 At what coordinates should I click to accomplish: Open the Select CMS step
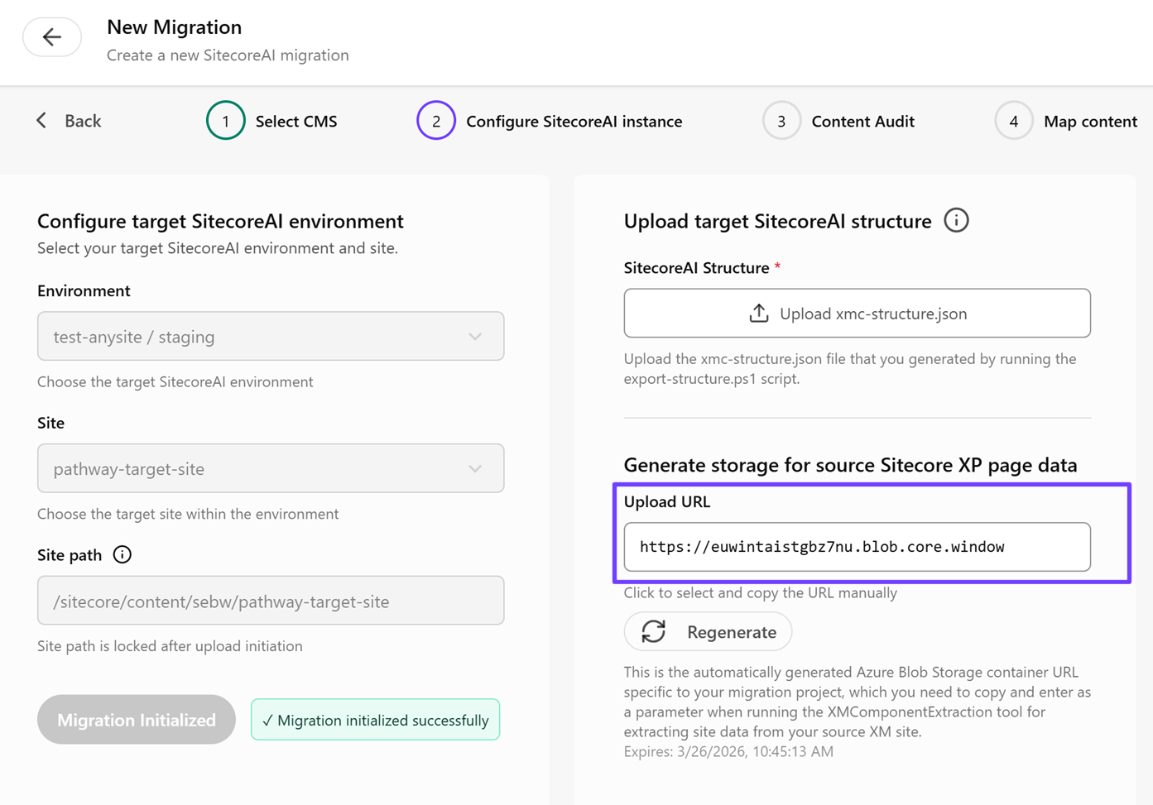click(296, 121)
